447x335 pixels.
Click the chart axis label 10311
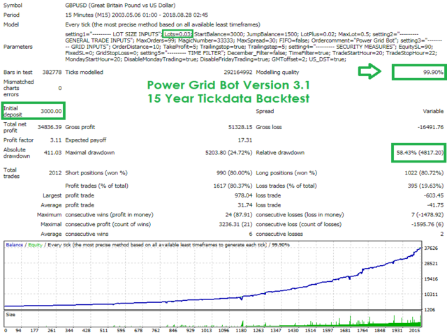tap(431, 295)
